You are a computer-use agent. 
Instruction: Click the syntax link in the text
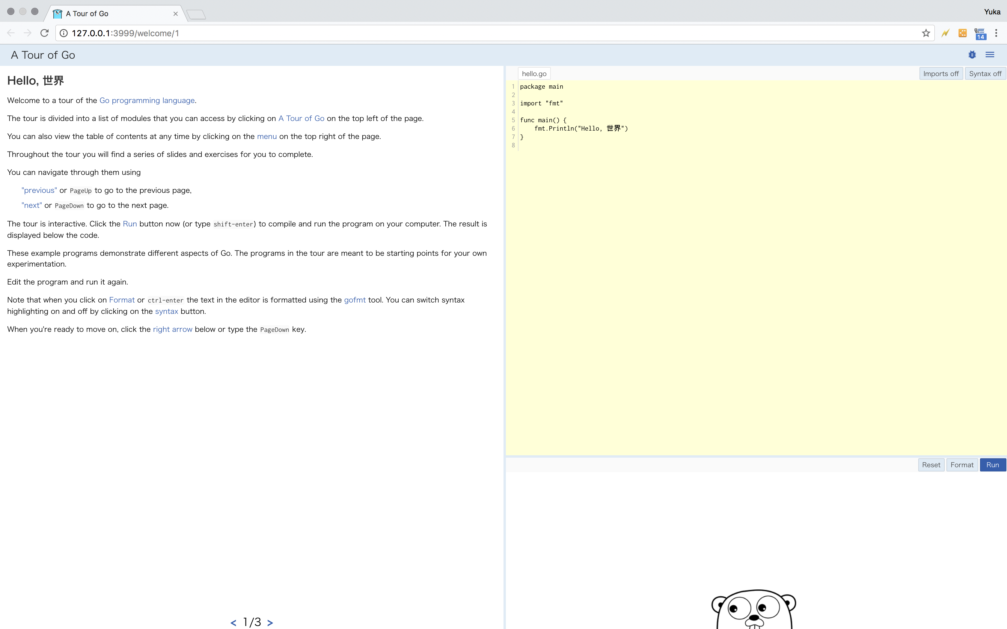point(166,311)
